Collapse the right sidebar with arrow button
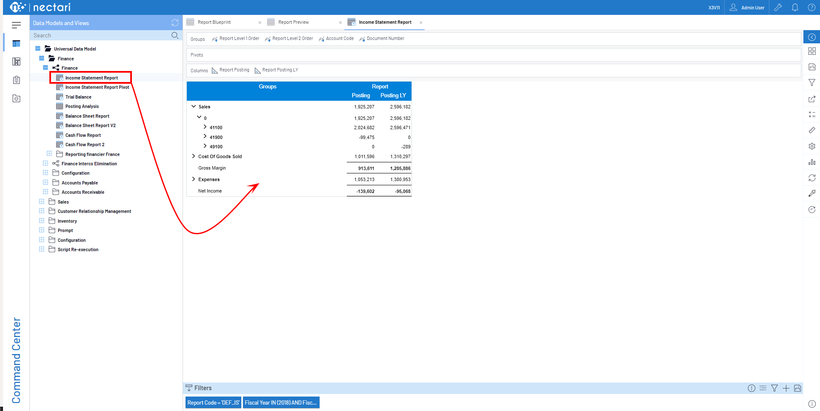820x411 pixels. coord(811,37)
